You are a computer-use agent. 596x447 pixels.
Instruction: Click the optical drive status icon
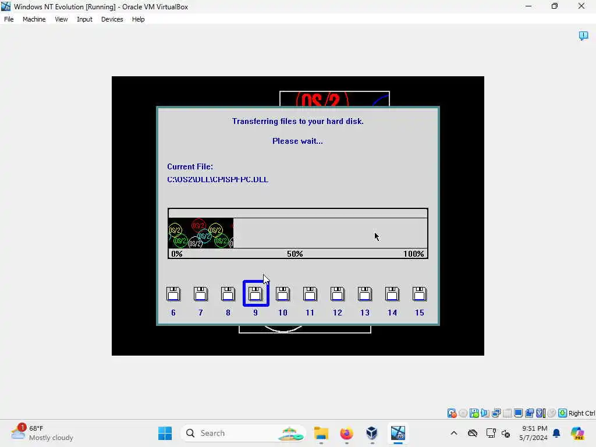[463, 413]
